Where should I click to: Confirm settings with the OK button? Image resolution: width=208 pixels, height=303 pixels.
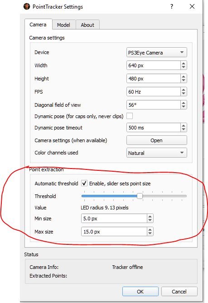click(140, 291)
